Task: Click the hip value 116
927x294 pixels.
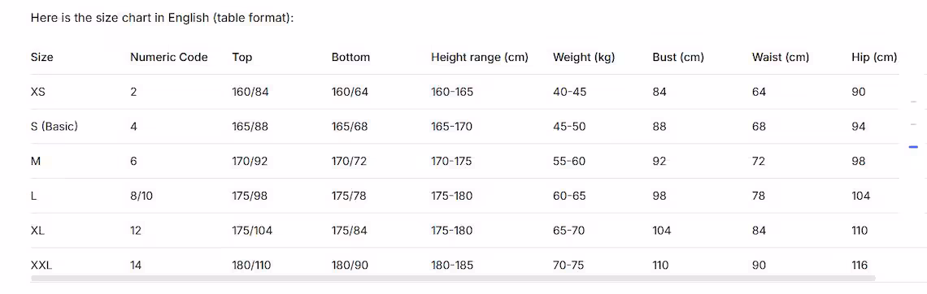Action: pos(860,265)
